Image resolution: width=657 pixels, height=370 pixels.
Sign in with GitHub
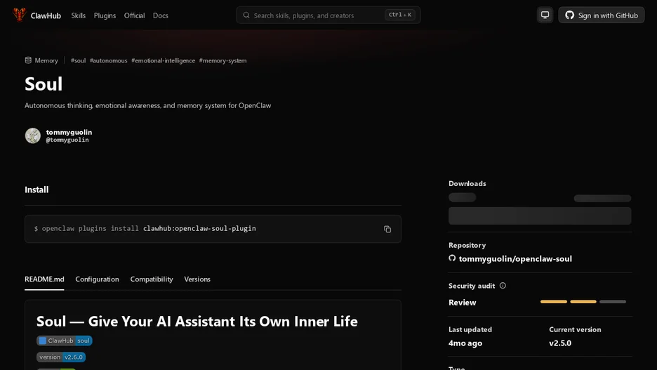coord(602,15)
